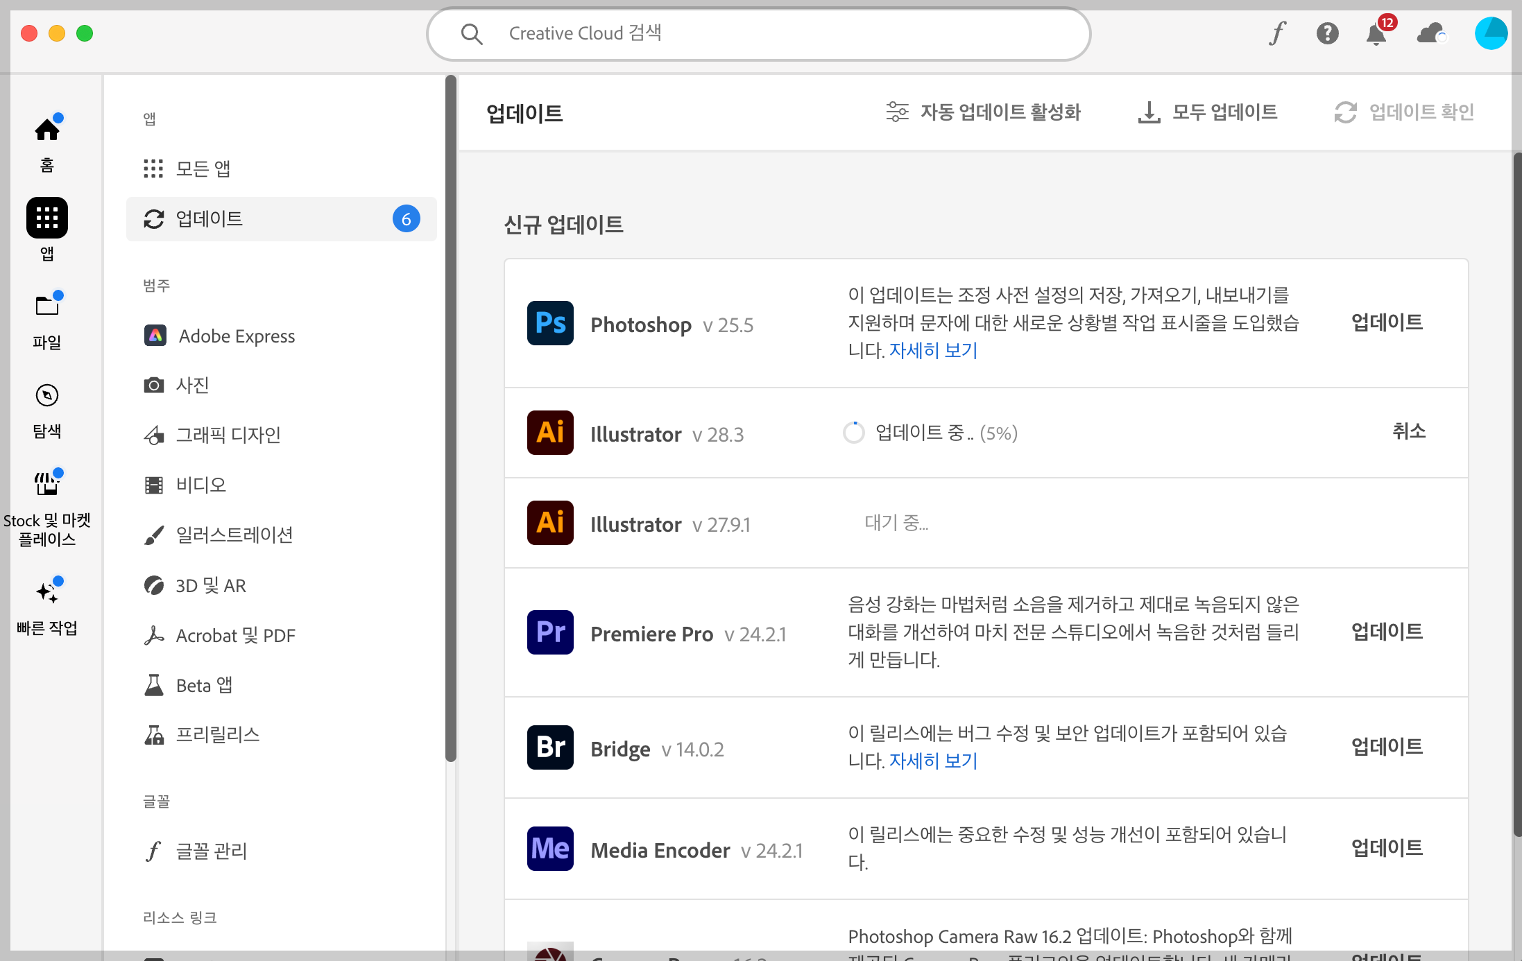Open the 그래픽 디자인 category
Screen dimensions: 1522x961
282,435
